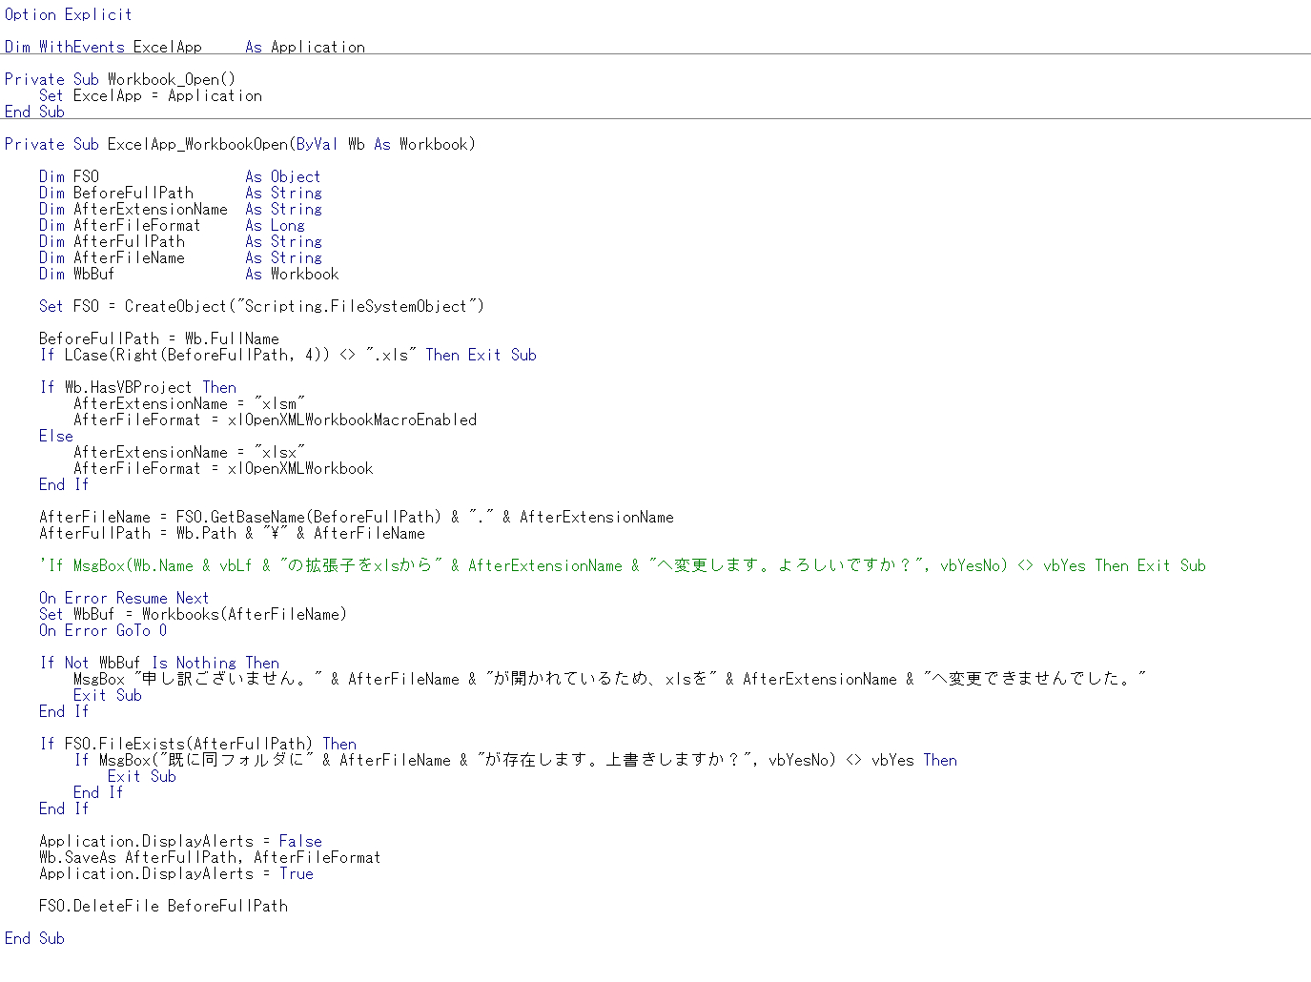Select the Workbook_Open sub name
The image size is (1311, 982).
pos(153,78)
